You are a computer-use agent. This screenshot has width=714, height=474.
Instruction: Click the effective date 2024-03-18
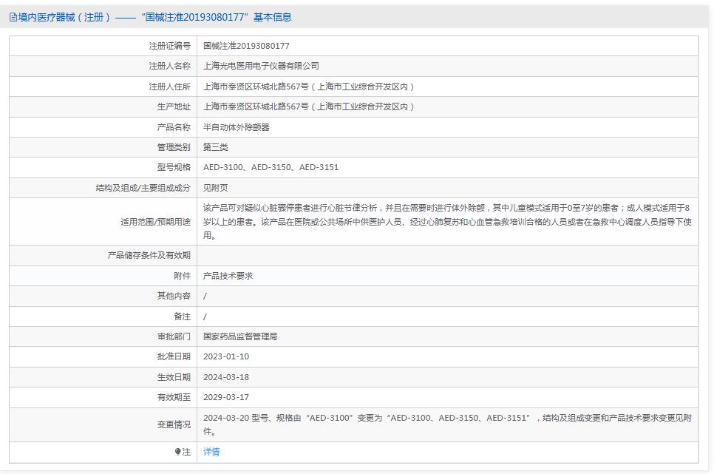pyautogui.click(x=226, y=377)
